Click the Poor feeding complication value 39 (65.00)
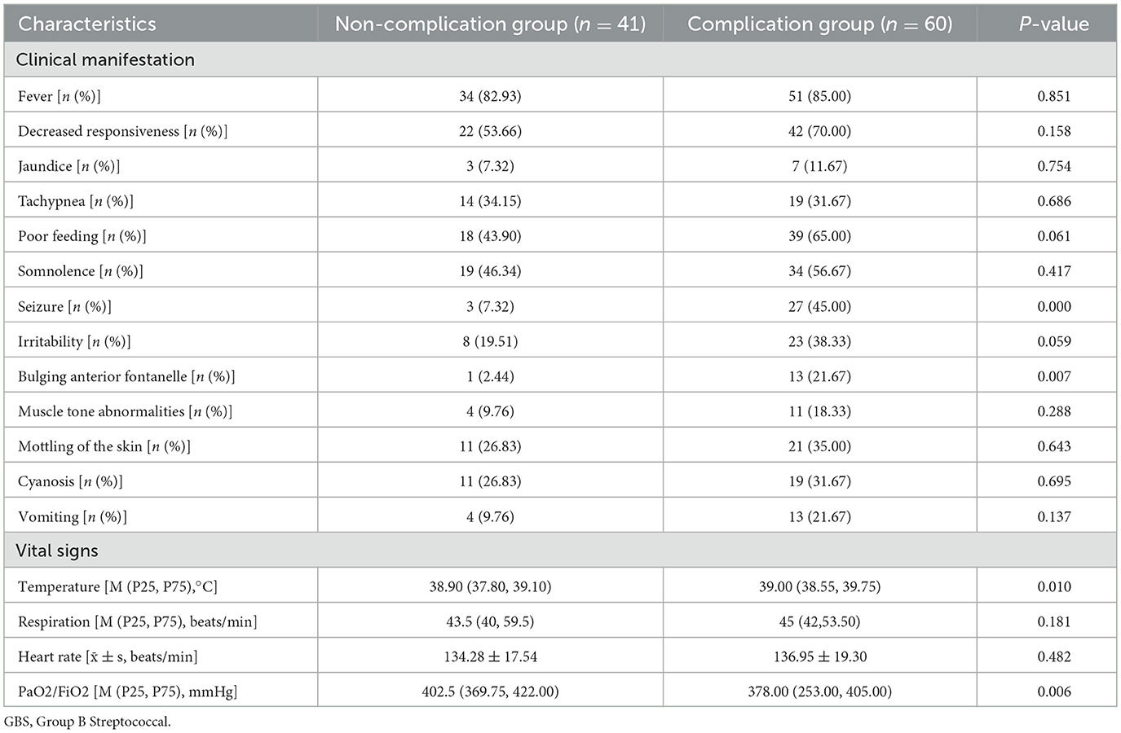The width and height of the screenshot is (1121, 733). [819, 236]
